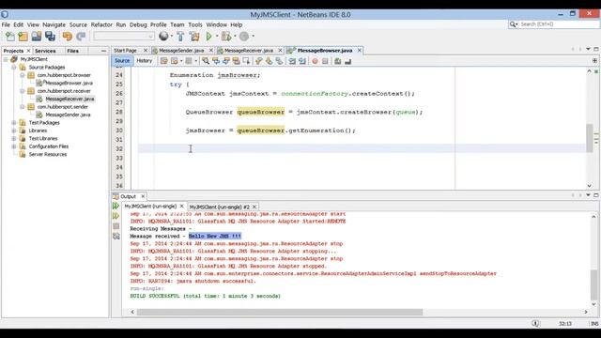Click the Profile Project icon
This screenshot has height=338, width=601.
click(x=244, y=37)
